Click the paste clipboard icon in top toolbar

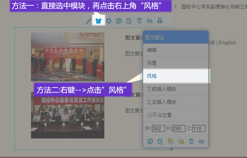pyautogui.click(x=129, y=21)
